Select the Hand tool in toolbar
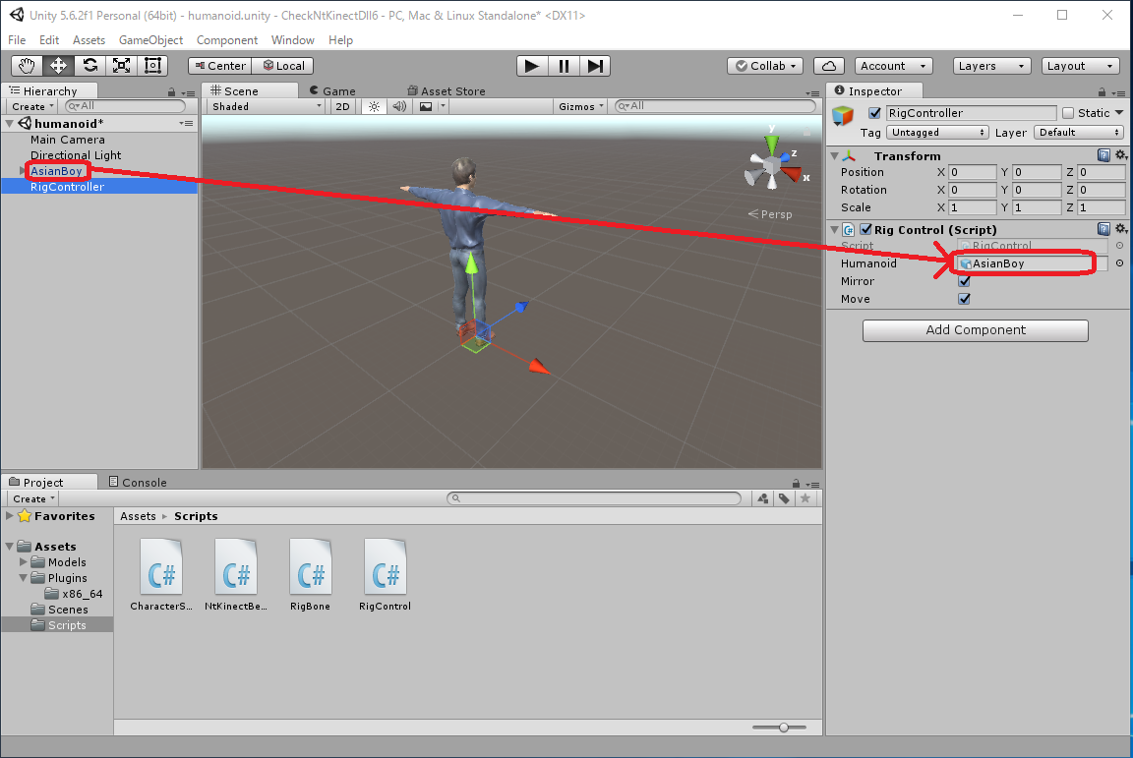Image resolution: width=1133 pixels, height=758 pixels. point(27,66)
